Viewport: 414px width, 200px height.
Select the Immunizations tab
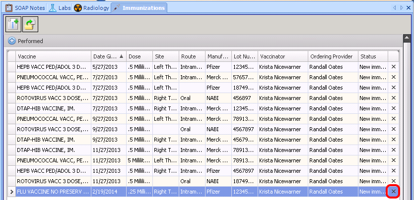pos(139,8)
